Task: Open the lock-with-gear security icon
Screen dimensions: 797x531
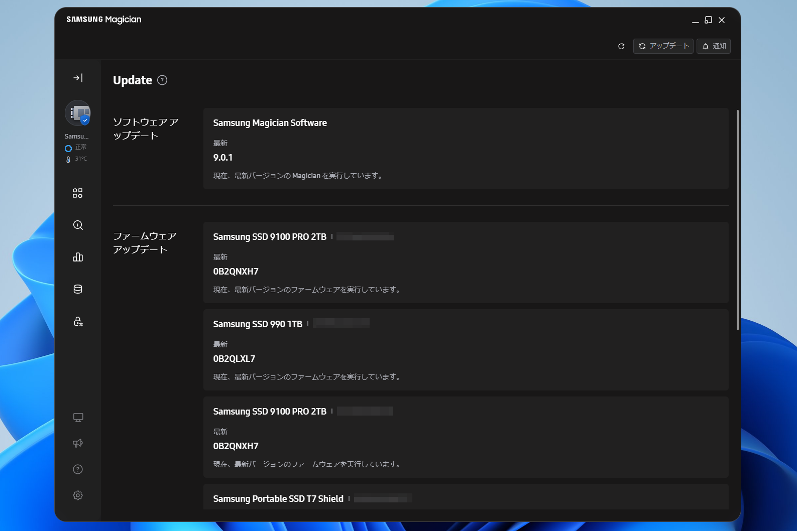Action: tap(78, 321)
